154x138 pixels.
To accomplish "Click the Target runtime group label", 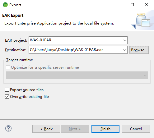I will coord(20,60).
